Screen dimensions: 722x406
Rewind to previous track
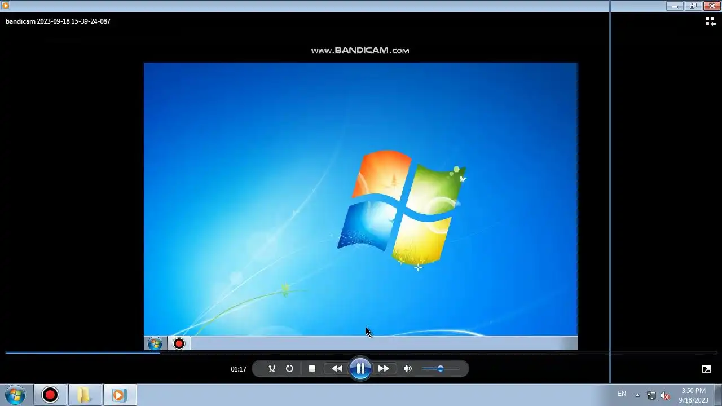(x=337, y=369)
